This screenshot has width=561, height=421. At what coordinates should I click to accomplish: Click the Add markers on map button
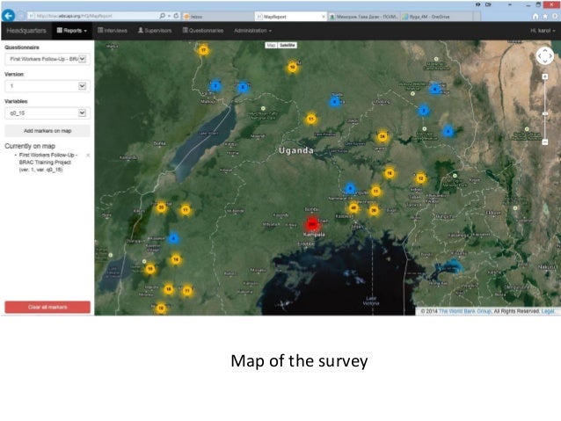tap(47, 130)
